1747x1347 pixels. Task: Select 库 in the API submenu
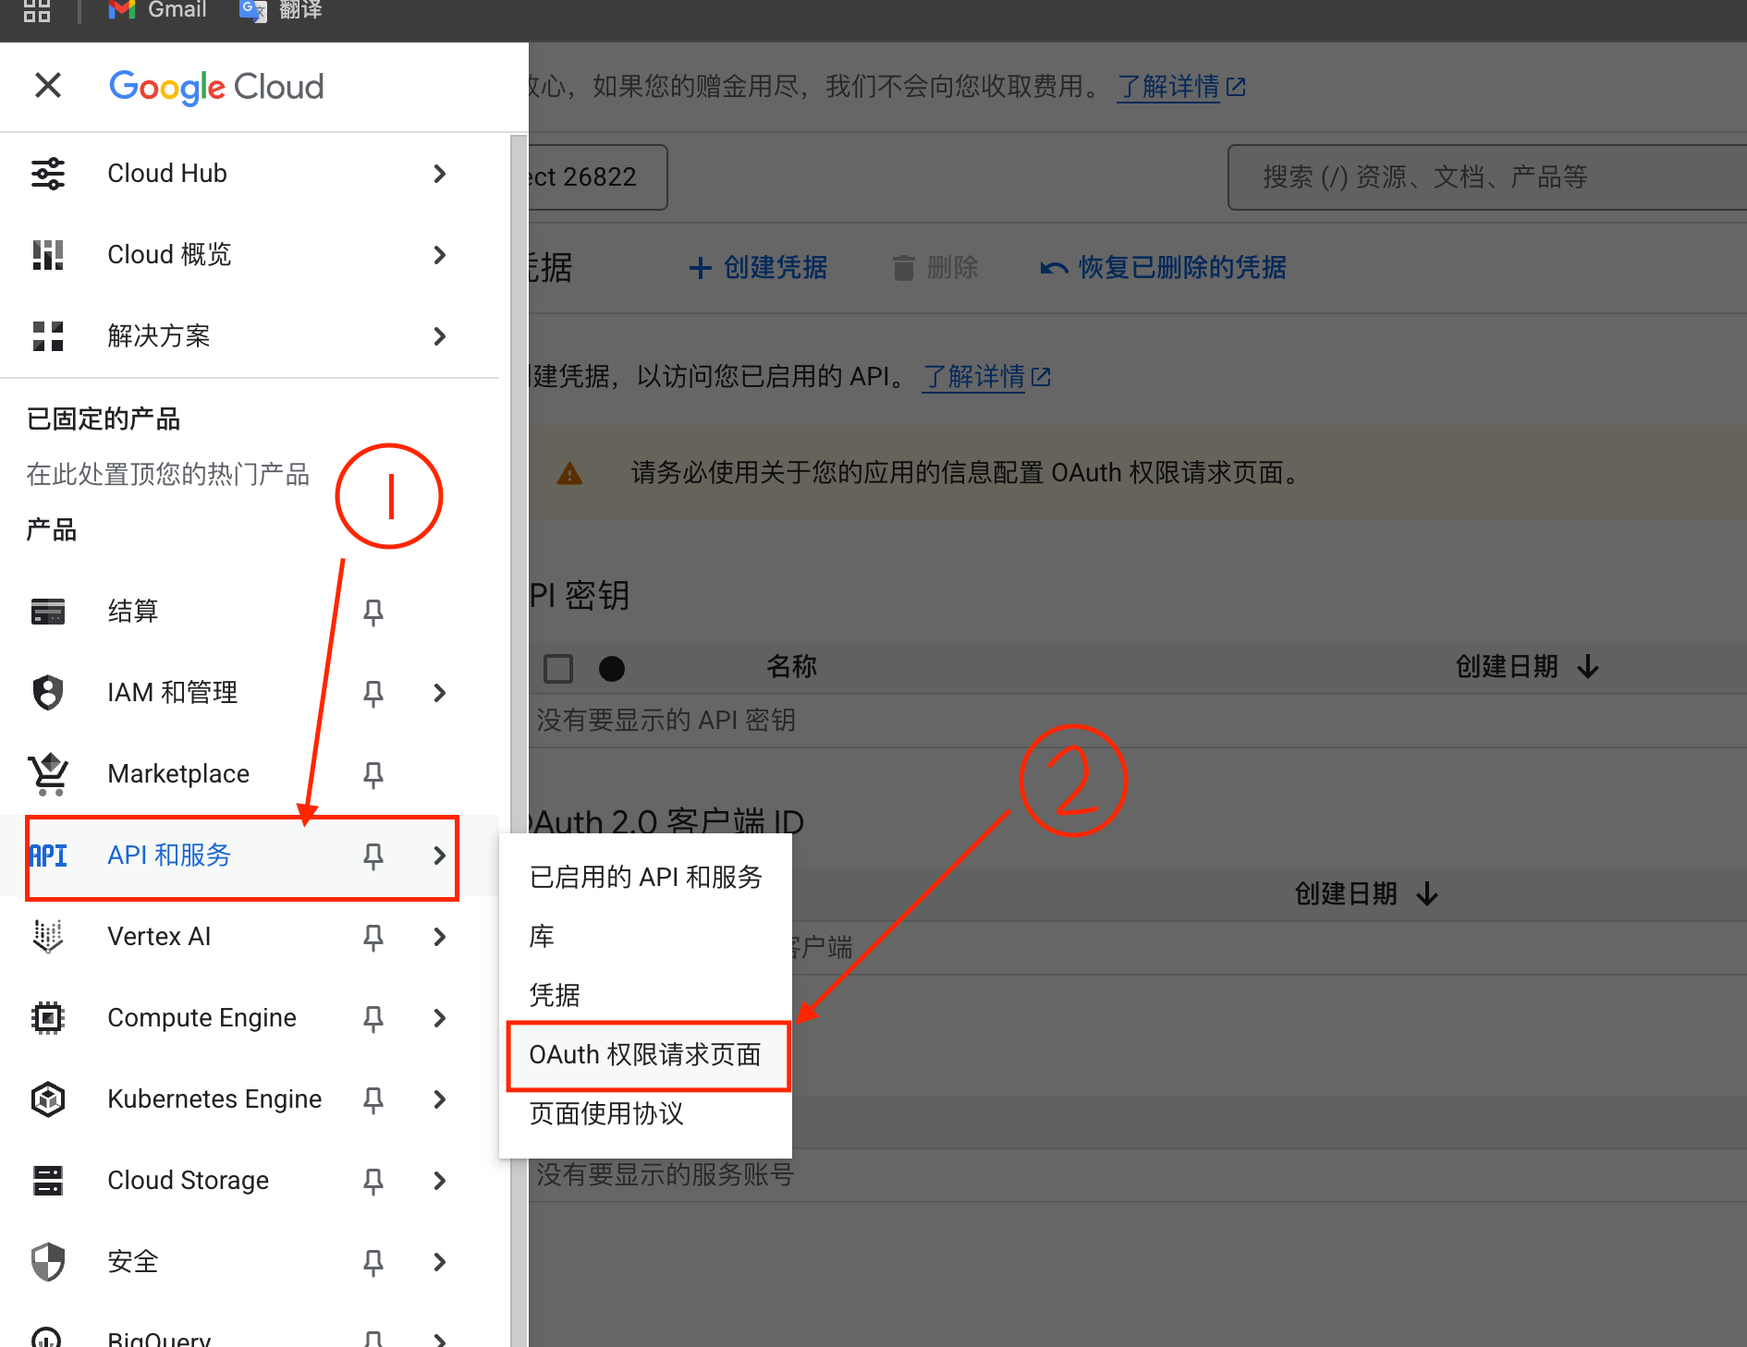(645, 936)
